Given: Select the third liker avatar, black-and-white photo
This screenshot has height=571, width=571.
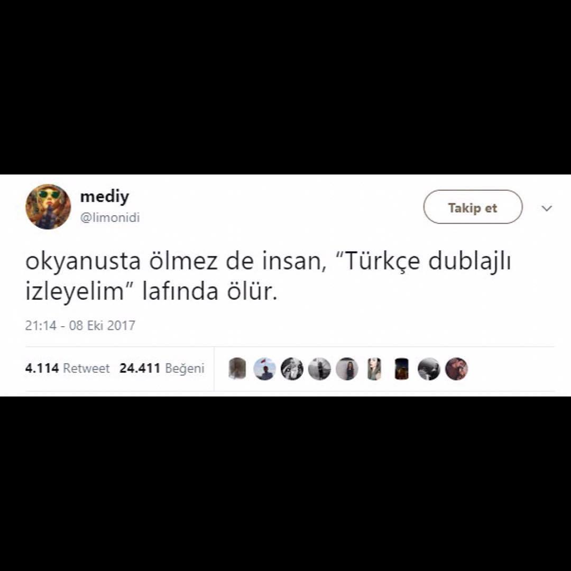Looking at the screenshot, I should point(292,369).
